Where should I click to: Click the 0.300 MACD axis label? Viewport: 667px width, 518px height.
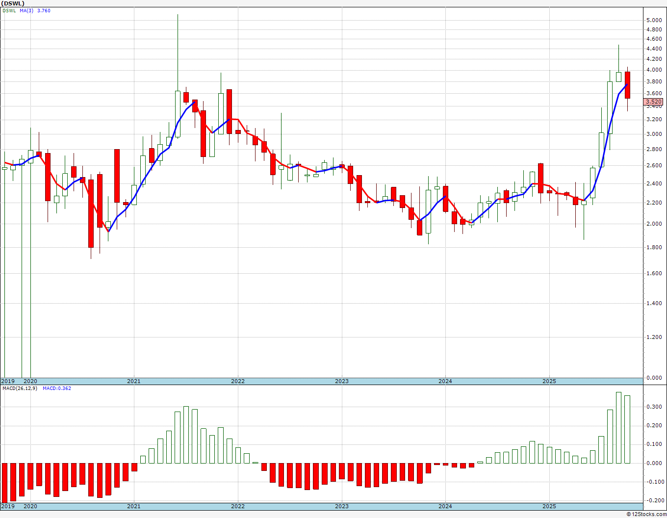(654, 407)
